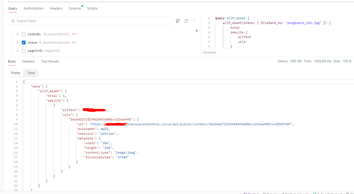The height and width of the screenshot is (194, 354).
Task: Click the PageInfo type label
Action: point(53,51)
